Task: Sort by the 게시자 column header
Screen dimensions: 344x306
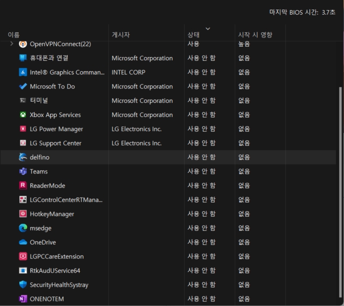Action: coord(121,35)
